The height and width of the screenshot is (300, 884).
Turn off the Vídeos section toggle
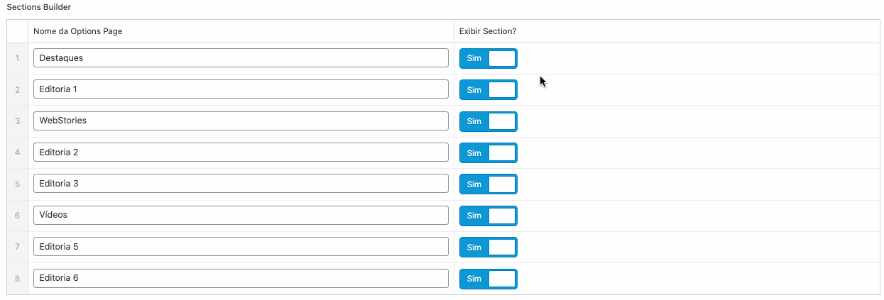point(489,216)
